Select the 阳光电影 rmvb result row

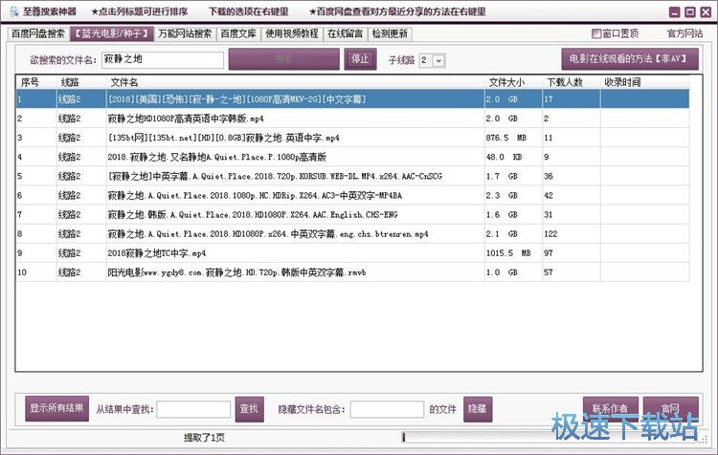click(352, 272)
